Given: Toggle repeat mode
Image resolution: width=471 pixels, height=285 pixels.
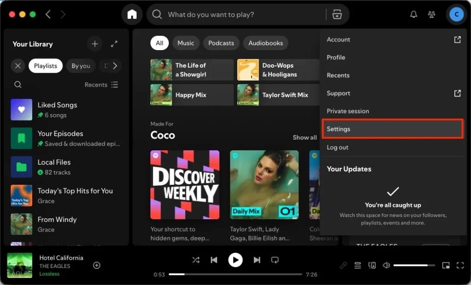Looking at the screenshot, I should (275, 260).
